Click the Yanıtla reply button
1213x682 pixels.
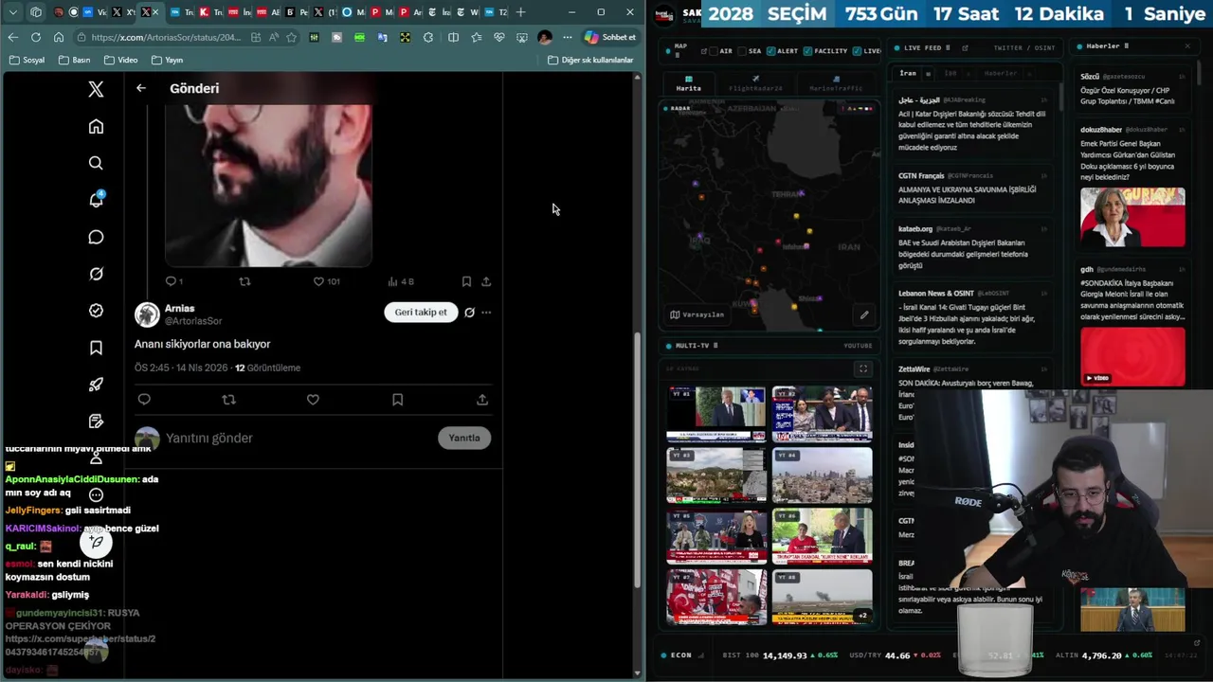(x=464, y=438)
